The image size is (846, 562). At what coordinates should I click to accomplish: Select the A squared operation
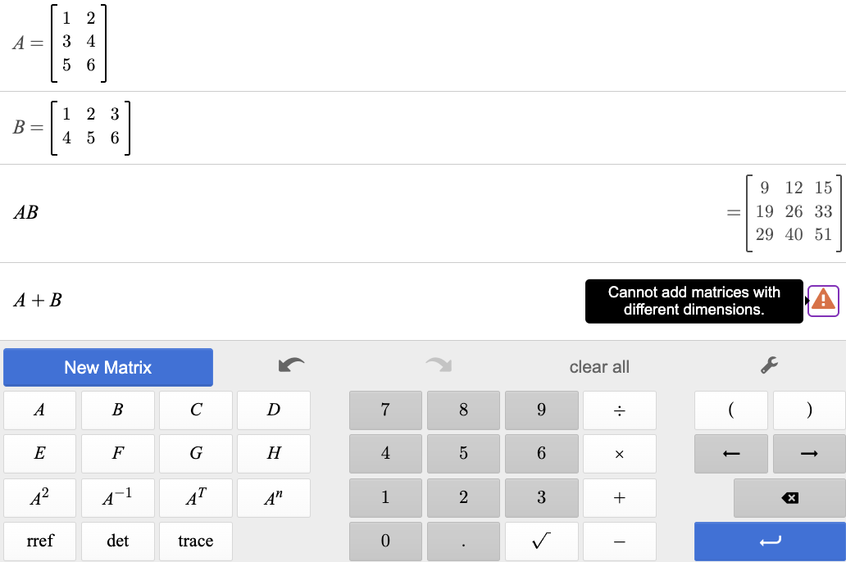tap(39, 497)
